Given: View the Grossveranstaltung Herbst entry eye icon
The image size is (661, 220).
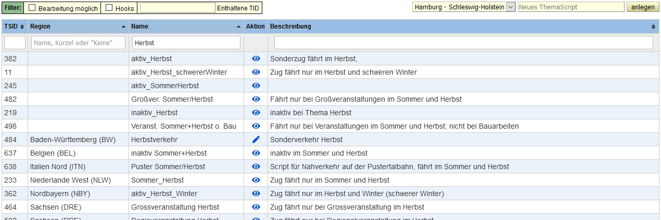Looking at the screenshot, I should coord(256,207).
